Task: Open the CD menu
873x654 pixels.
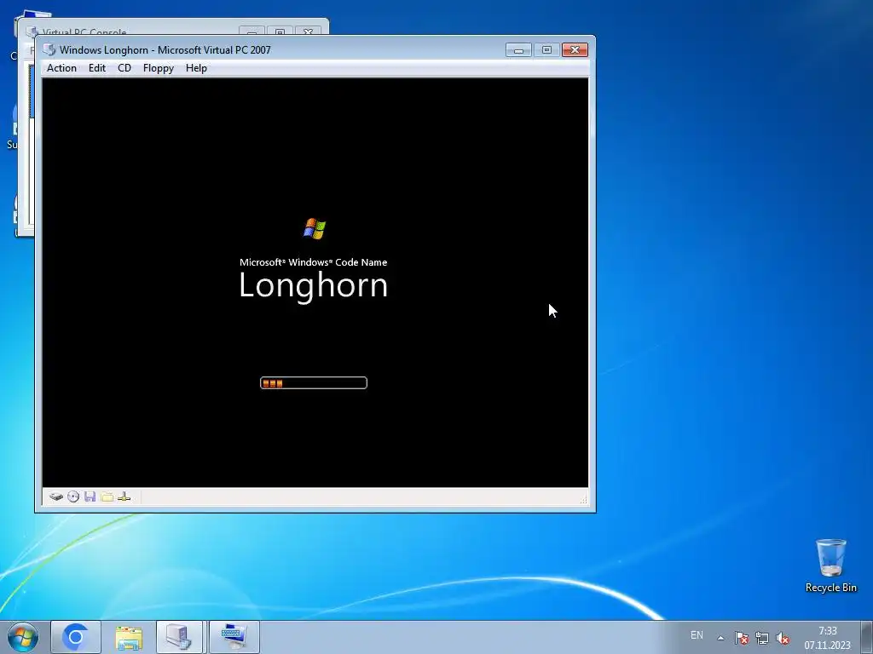Action: [124, 68]
